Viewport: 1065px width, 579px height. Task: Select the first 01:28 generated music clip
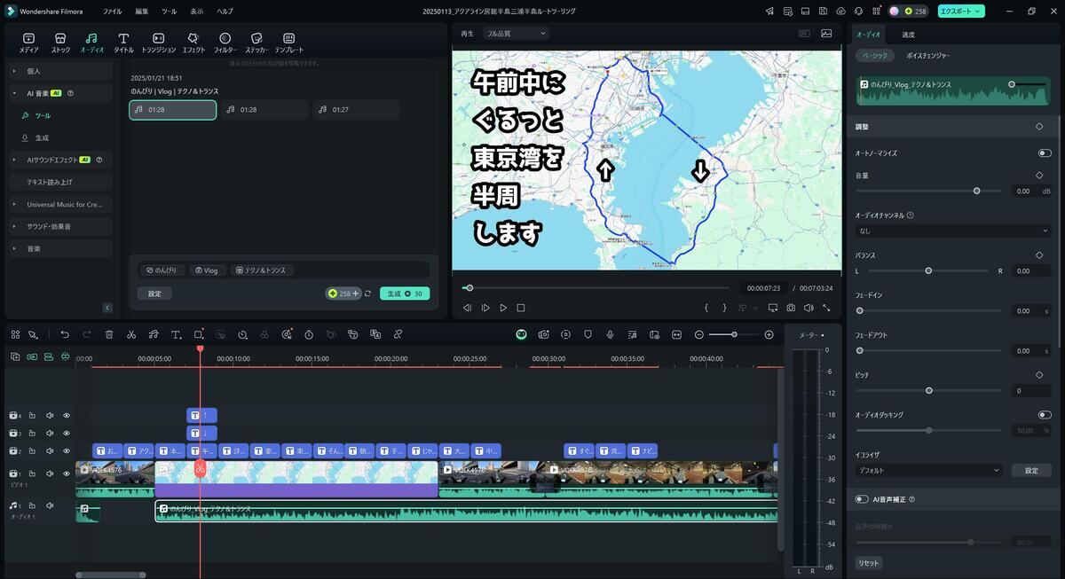172,110
